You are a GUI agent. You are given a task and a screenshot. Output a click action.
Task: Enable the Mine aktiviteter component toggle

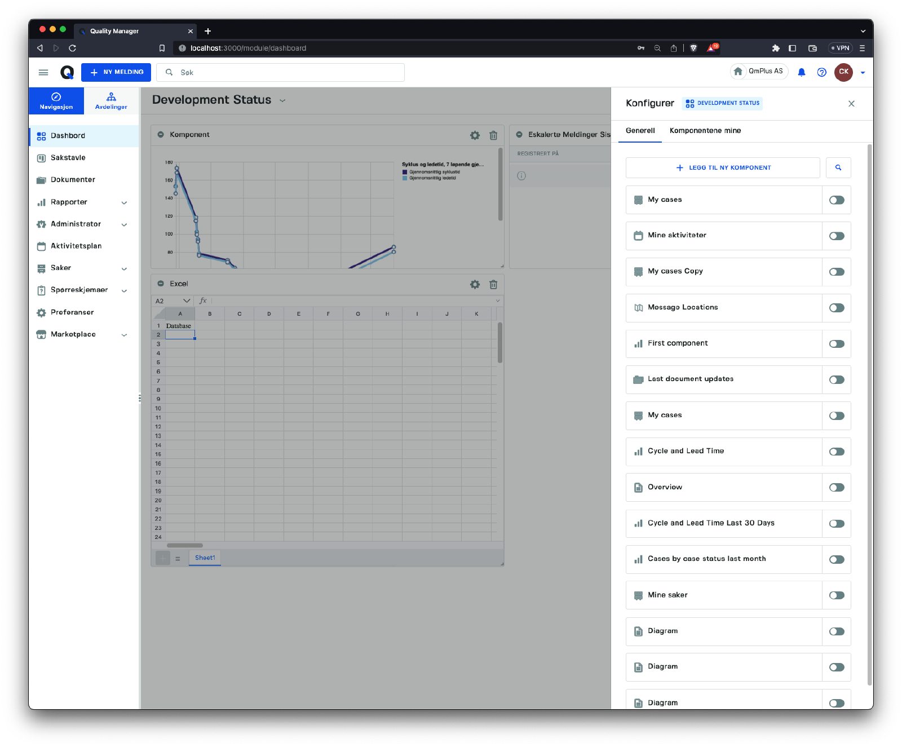[x=837, y=236]
